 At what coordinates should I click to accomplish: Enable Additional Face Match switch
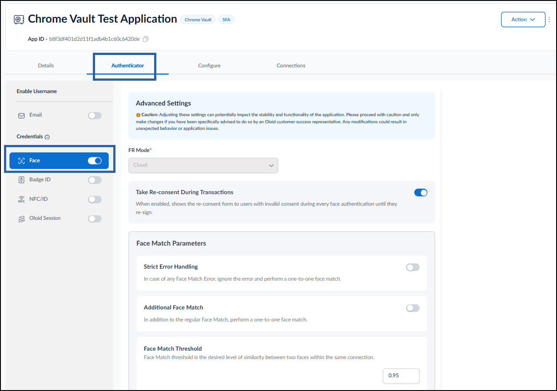(413, 308)
